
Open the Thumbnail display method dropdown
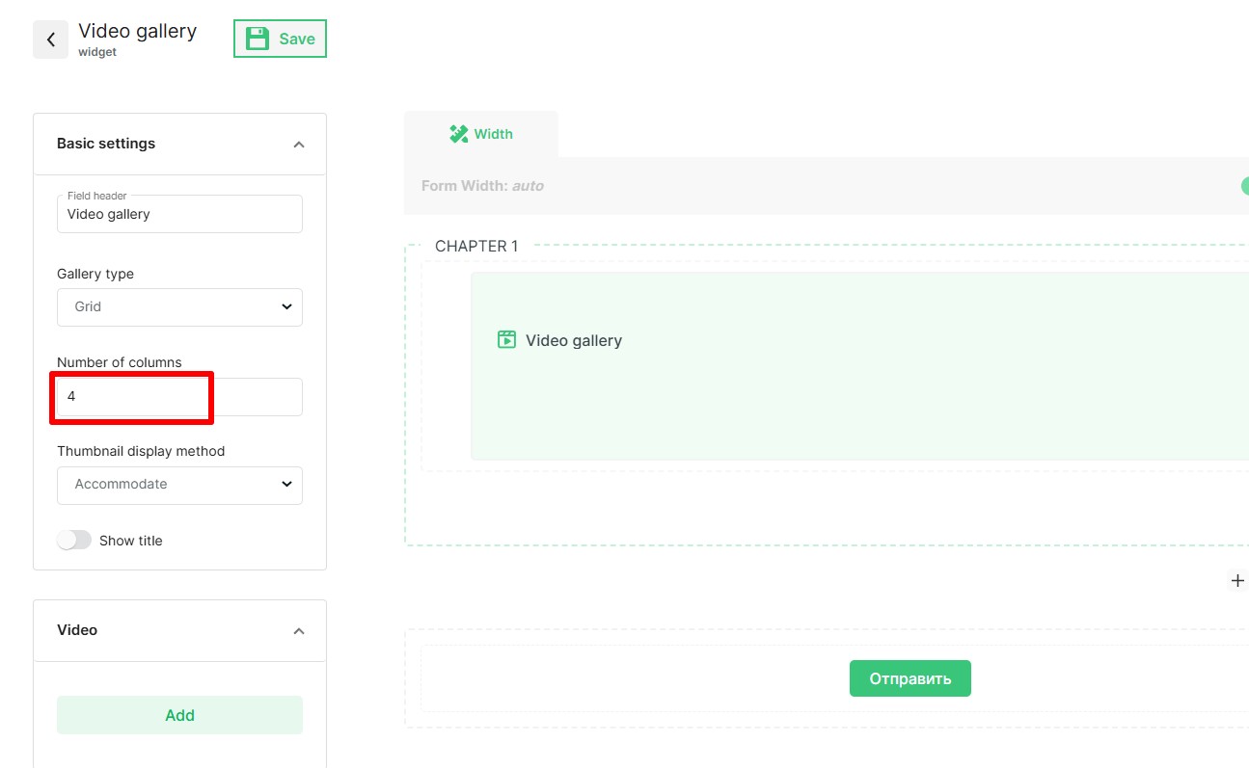pyautogui.click(x=179, y=485)
